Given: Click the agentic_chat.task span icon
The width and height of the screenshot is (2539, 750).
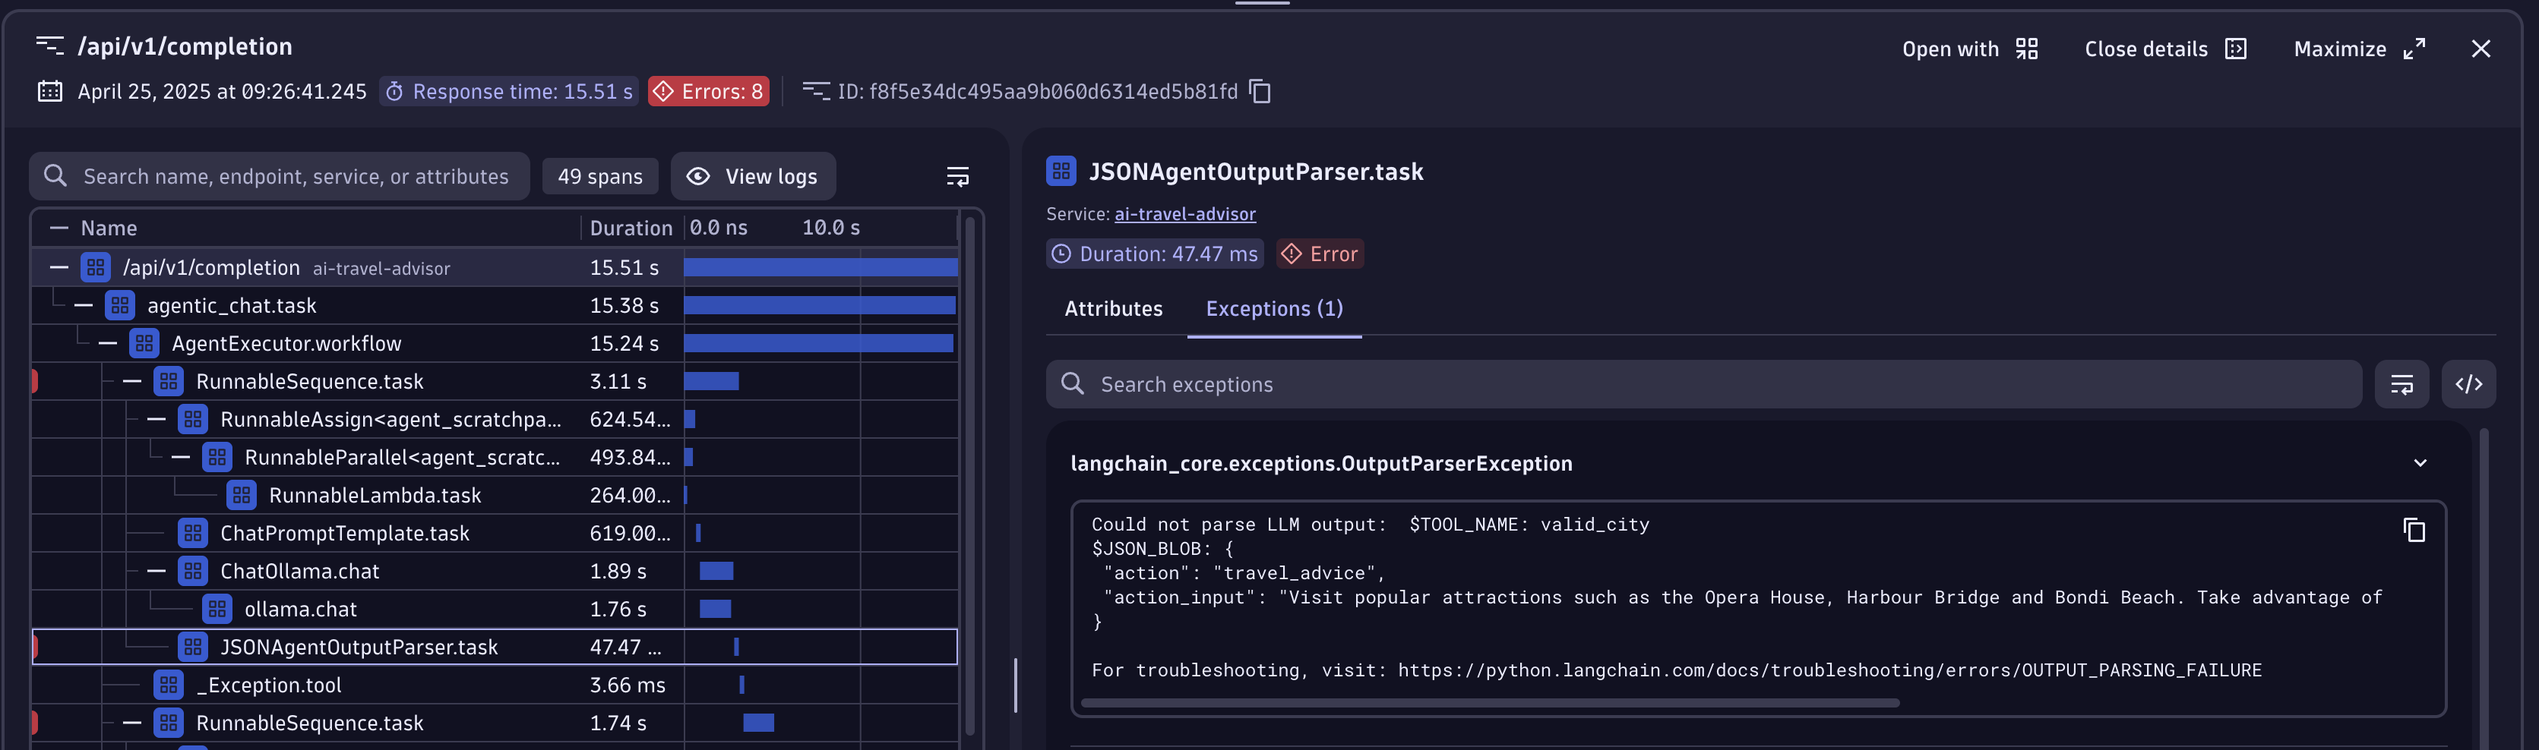Looking at the screenshot, I should pyautogui.click(x=120, y=306).
